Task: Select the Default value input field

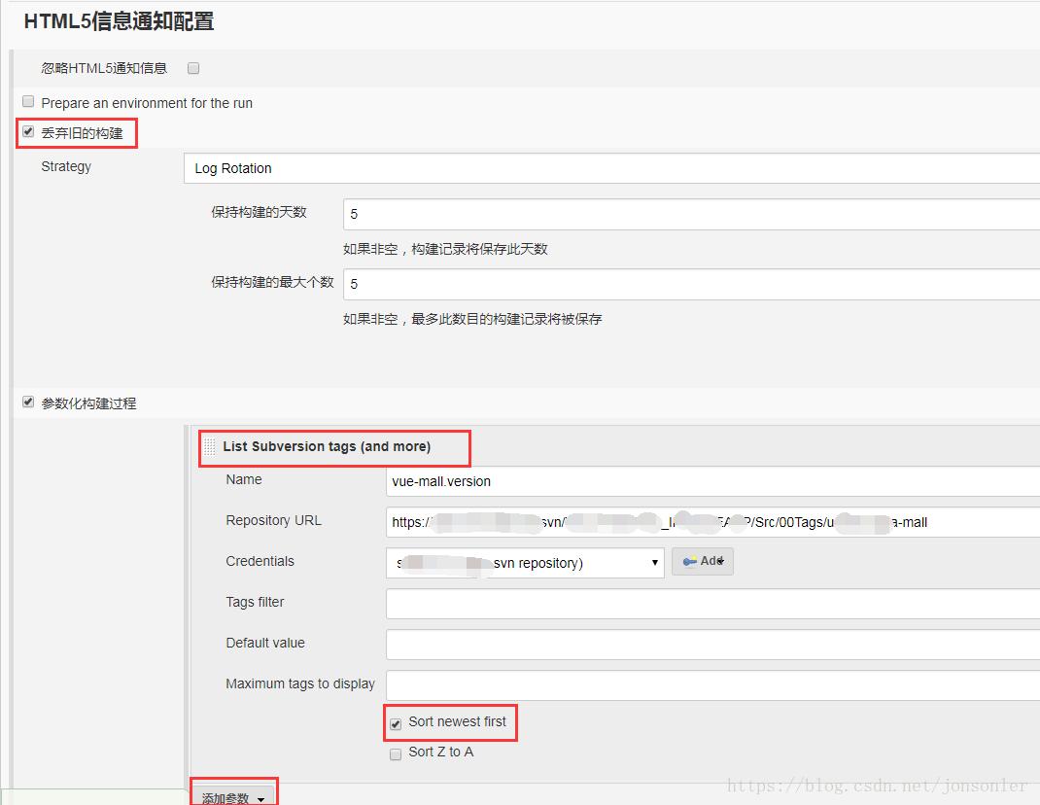Action: [711, 644]
